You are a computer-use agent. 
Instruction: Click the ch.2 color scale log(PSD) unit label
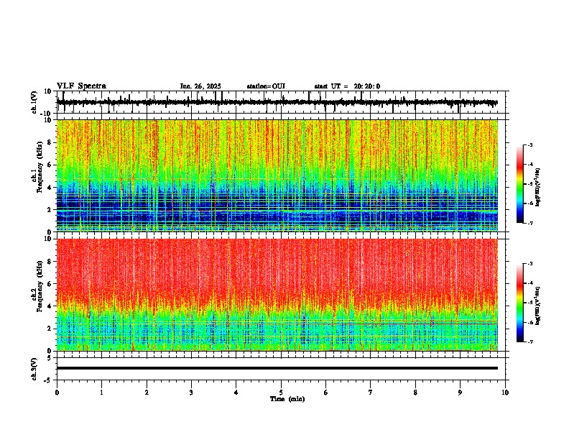tap(538, 306)
